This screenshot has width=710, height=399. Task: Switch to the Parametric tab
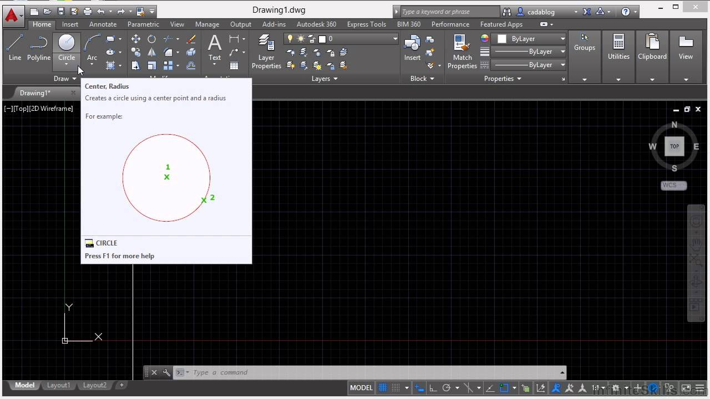(143, 24)
